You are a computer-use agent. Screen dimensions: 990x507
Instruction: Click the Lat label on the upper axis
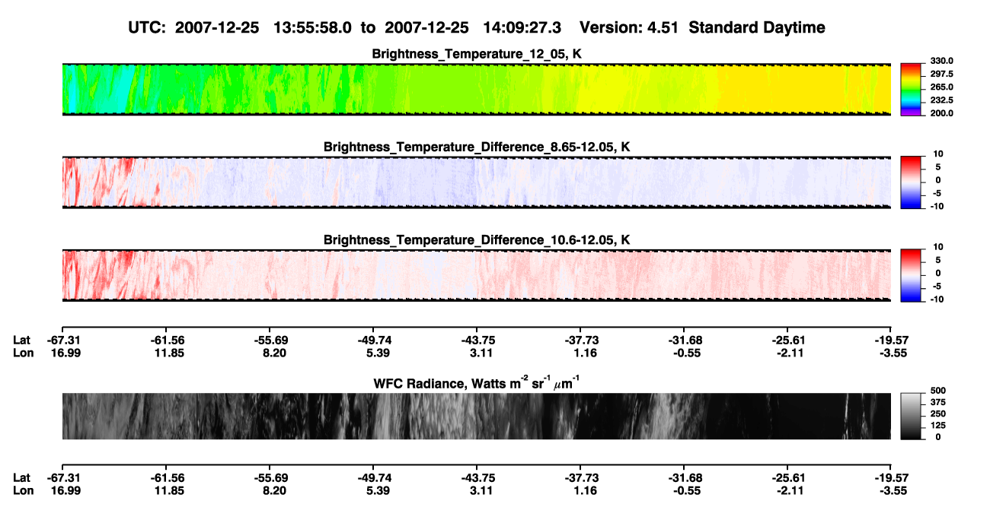21,340
